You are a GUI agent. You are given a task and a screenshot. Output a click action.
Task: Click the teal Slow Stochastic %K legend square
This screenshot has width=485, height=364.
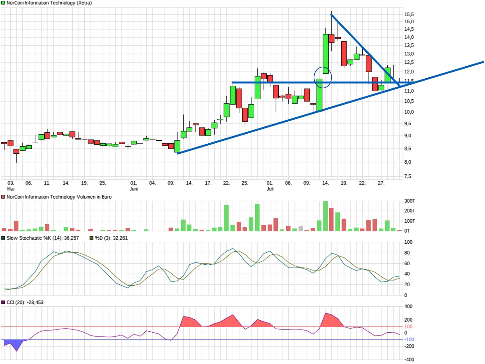click(x=3, y=238)
